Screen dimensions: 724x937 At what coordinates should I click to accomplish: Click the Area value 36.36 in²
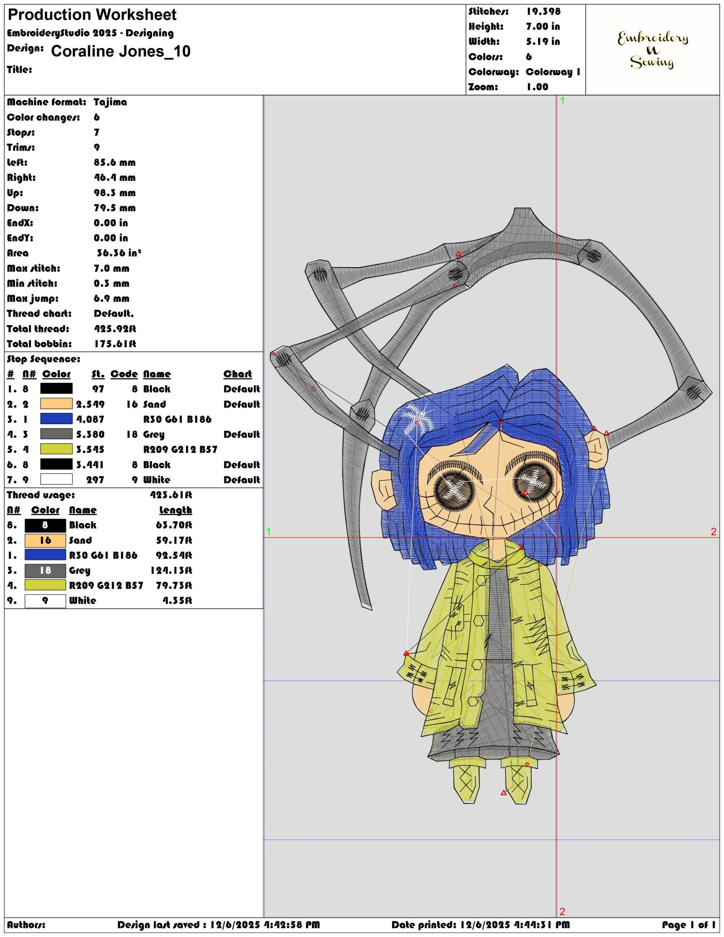coord(119,253)
